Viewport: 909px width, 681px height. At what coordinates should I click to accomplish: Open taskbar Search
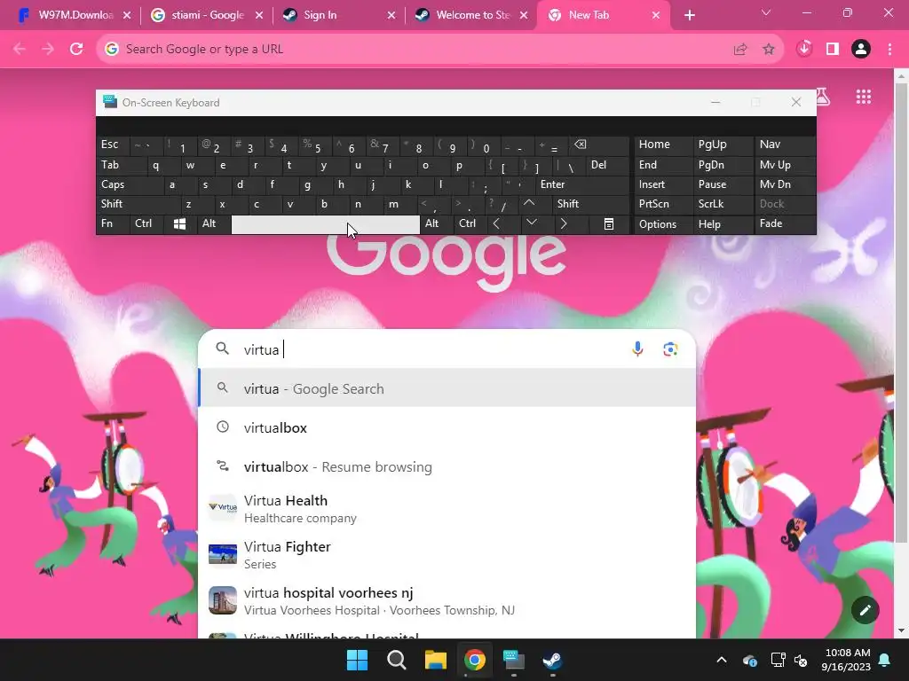pos(397,660)
